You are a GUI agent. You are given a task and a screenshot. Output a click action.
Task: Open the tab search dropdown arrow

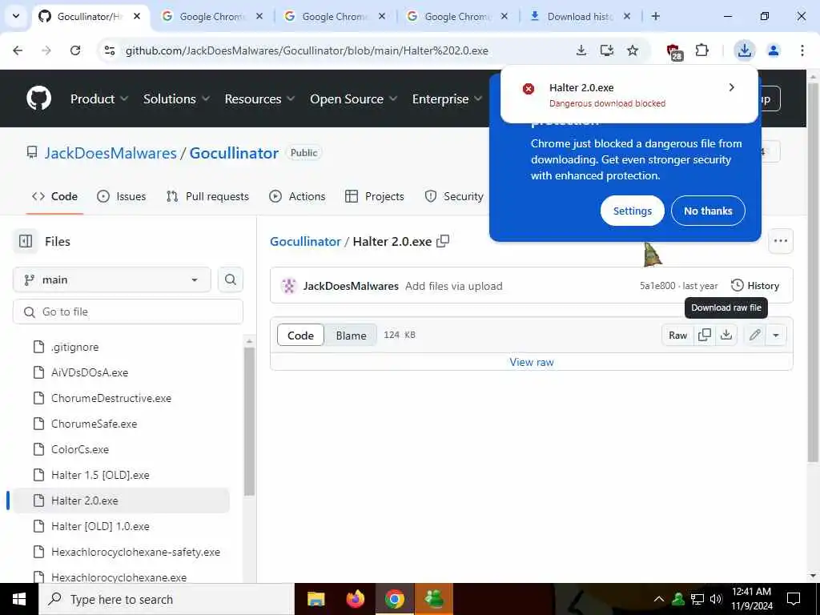(x=16, y=16)
